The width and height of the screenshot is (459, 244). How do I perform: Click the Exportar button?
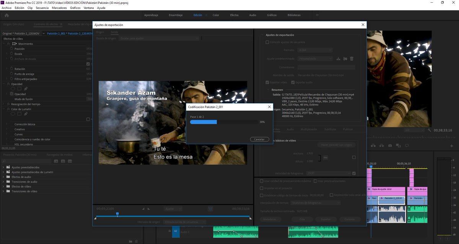click(x=326, y=219)
